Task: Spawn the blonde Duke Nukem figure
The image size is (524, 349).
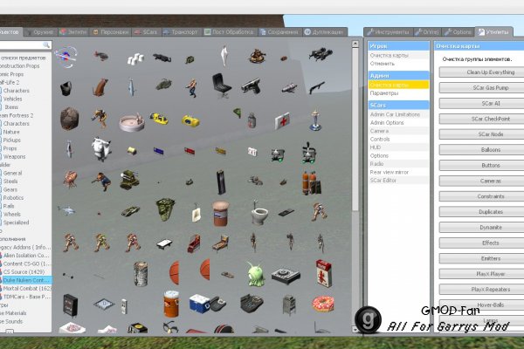Action: coord(192,88)
